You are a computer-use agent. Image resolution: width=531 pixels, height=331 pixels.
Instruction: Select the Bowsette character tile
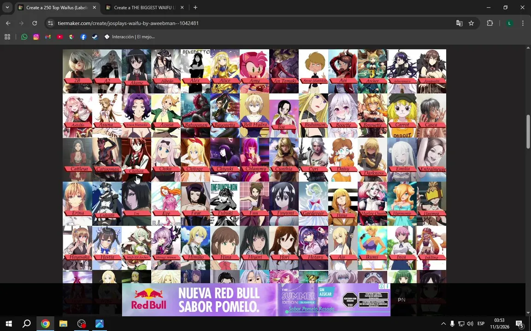(x=372, y=115)
